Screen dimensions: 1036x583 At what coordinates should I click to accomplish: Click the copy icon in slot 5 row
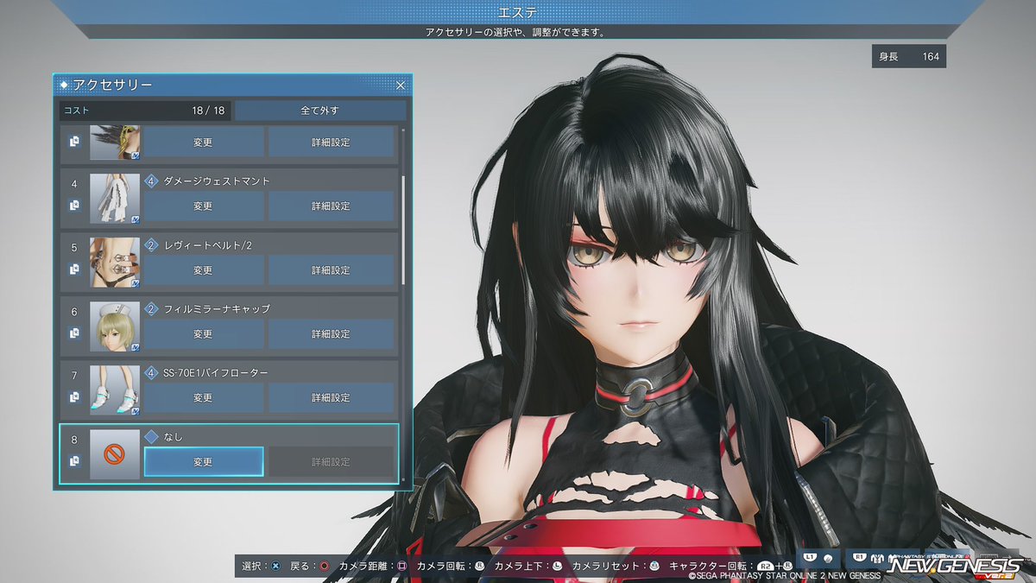(x=74, y=269)
